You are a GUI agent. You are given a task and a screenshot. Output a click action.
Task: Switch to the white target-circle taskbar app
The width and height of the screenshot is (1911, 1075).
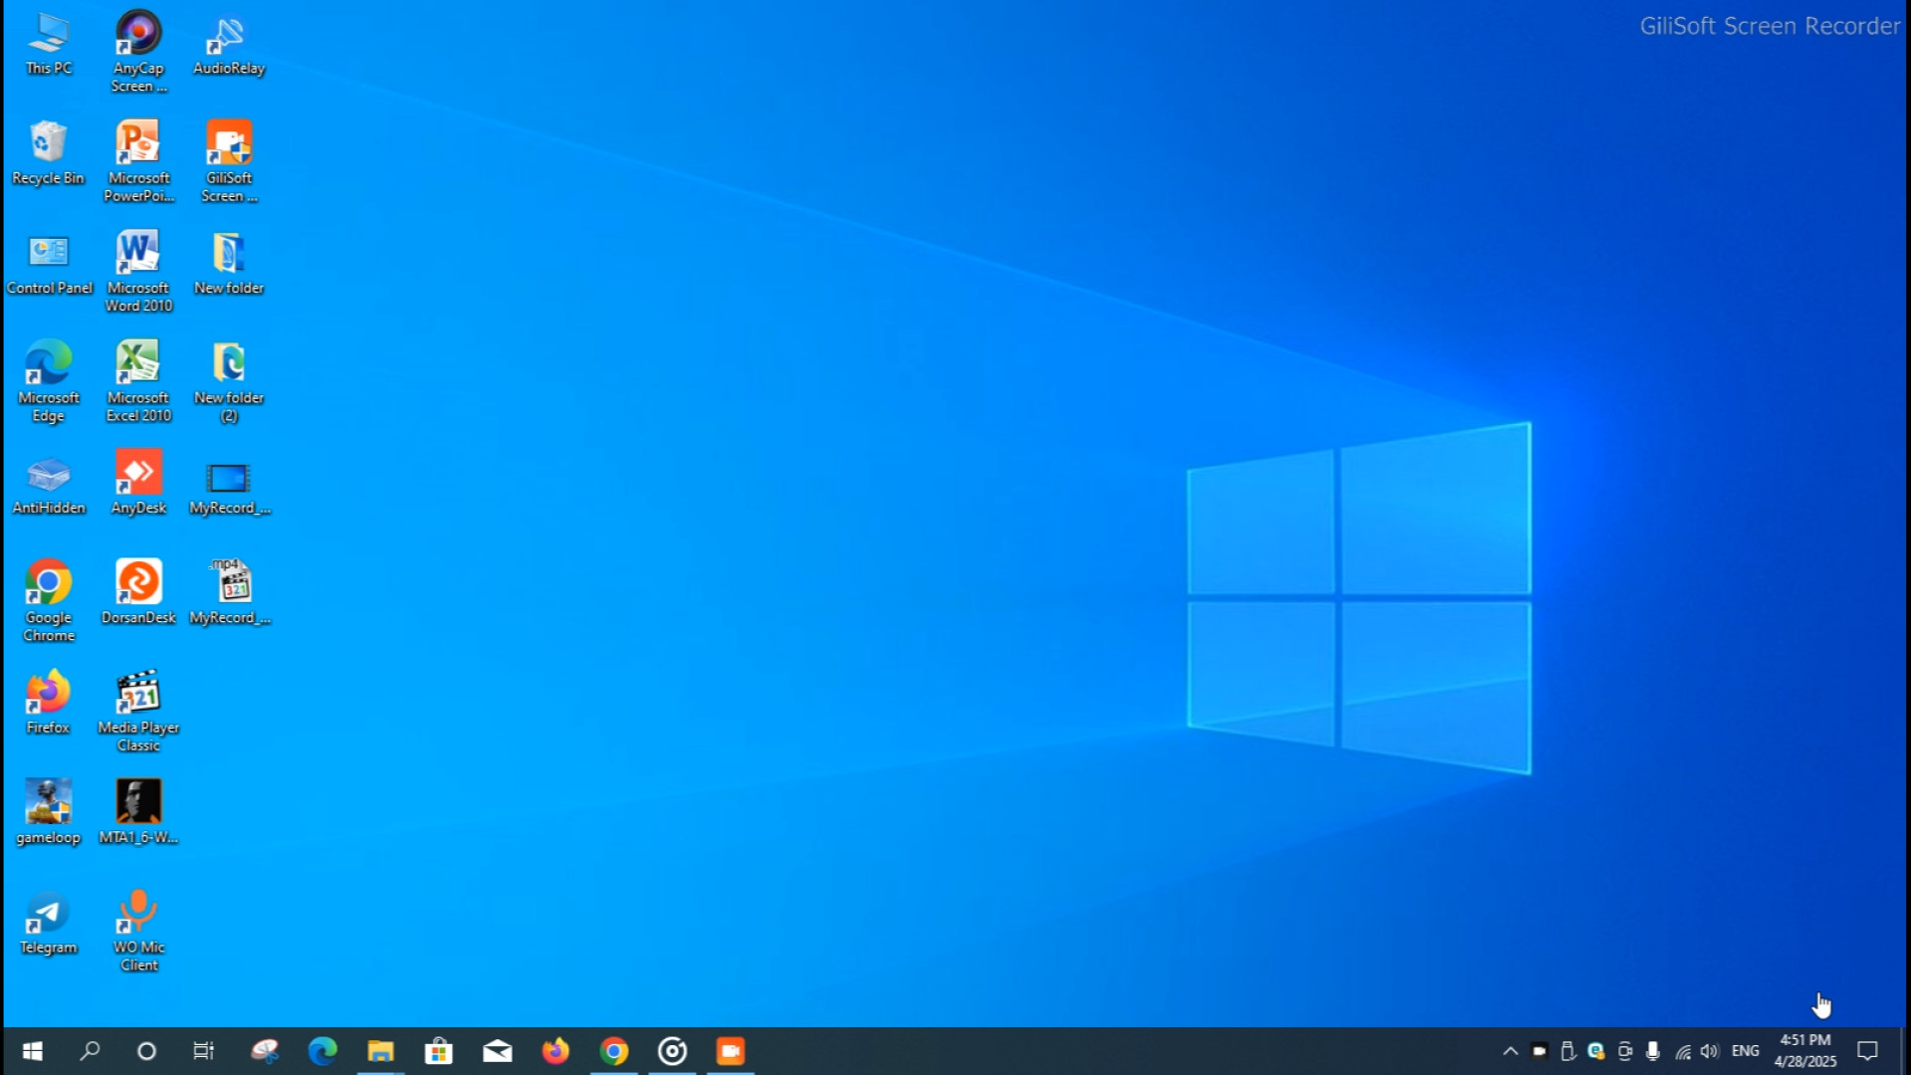672,1051
